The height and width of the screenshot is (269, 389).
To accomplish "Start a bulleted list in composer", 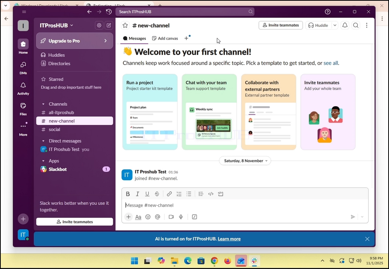I will [x=189, y=194].
